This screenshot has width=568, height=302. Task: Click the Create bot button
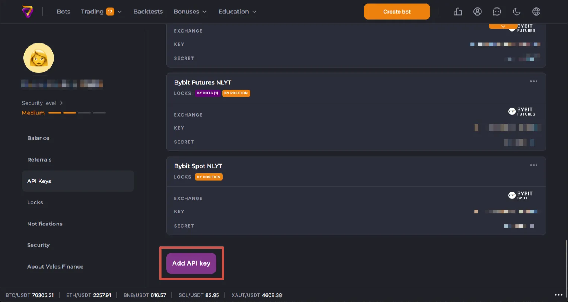point(397,12)
